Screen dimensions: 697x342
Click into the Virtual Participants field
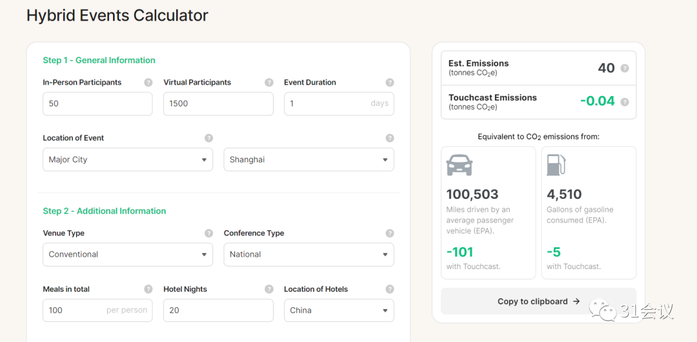[218, 104]
